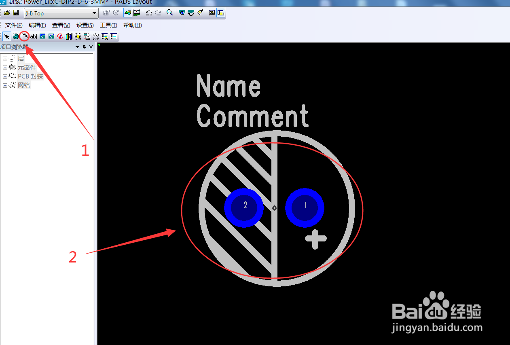Screen dimensions: 510x345
Task: Open the (H) Top layer dropdown
Action: (x=61, y=13)
